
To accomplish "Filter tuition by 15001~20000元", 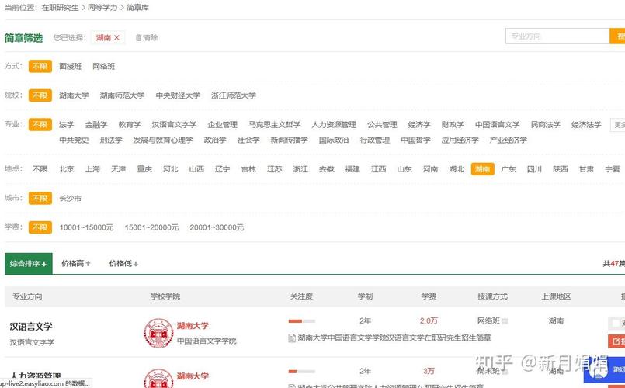I will coord(151,227).
